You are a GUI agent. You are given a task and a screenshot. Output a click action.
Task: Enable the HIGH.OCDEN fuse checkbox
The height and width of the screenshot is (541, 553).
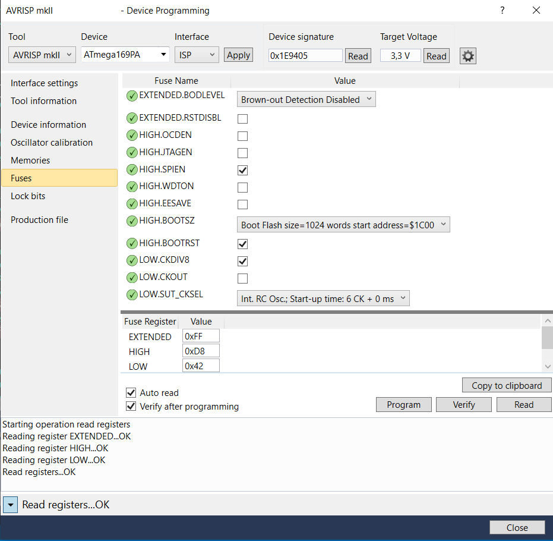pyautogui.click(x=242, y=136)
